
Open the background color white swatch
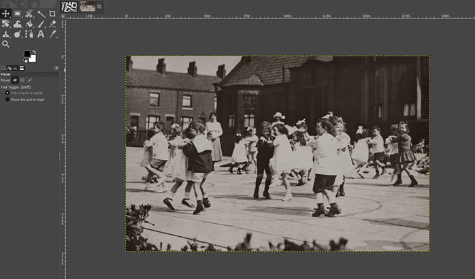click(33, 59)
